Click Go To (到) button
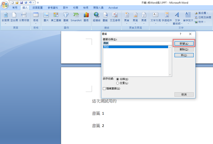 (184, 55)
